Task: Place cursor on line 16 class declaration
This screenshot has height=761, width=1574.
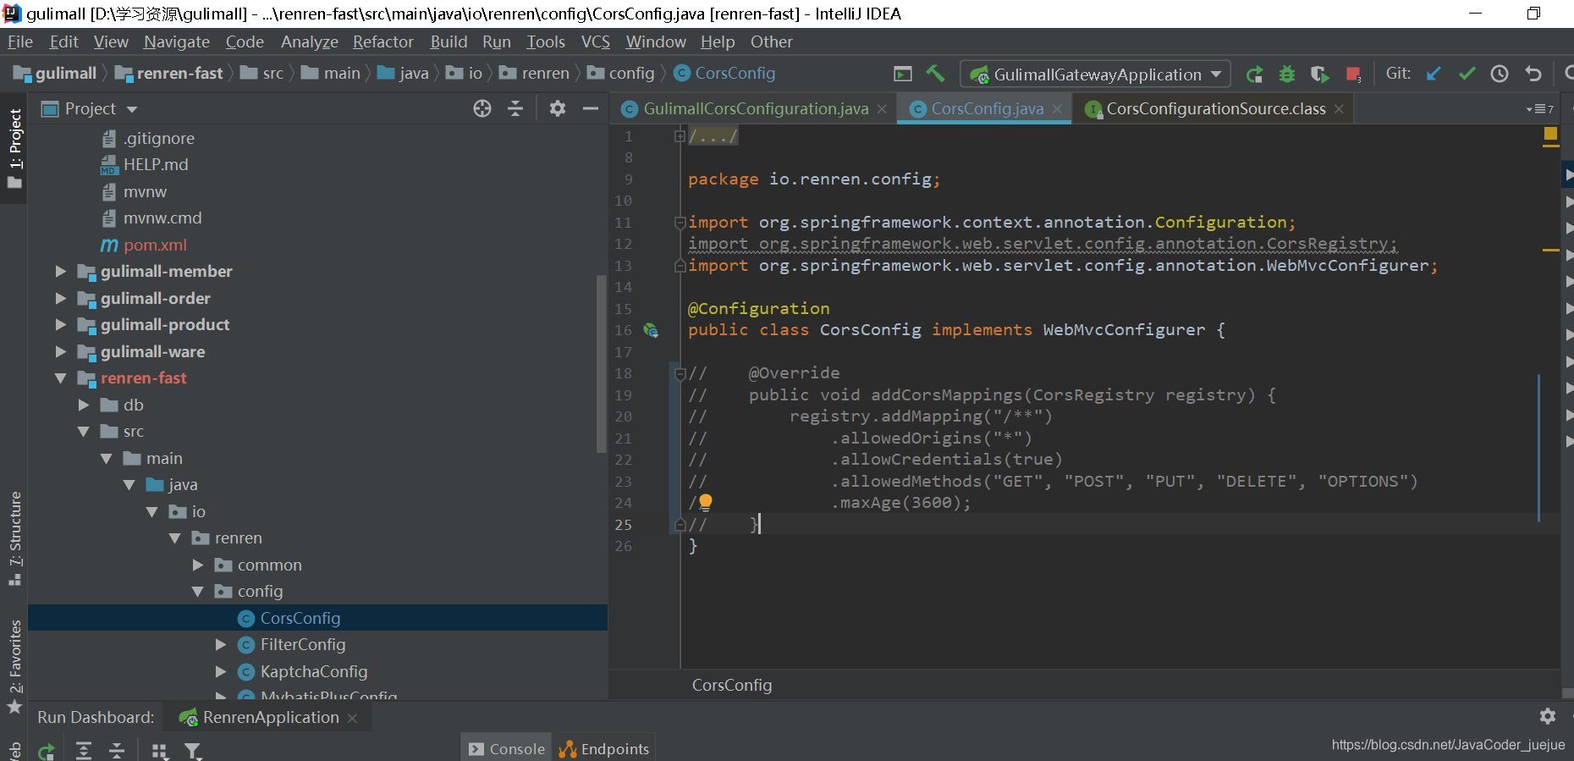Action: 956,330
